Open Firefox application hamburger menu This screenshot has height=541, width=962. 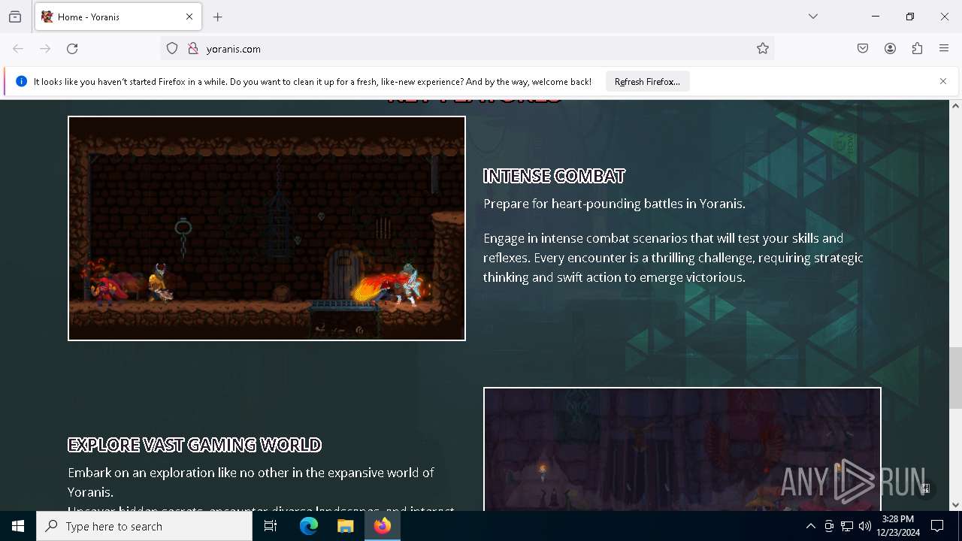pyautogui.click(x=944, y=49)
